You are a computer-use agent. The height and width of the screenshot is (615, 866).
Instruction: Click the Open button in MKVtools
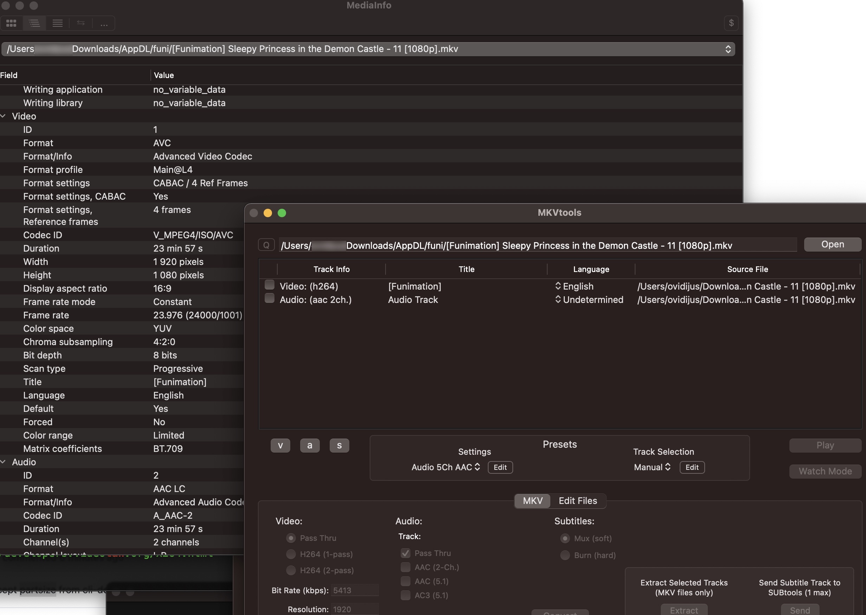(x=832, y=244)
